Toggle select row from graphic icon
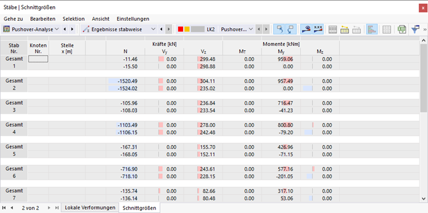428x213 pixels. coord(291,29)
